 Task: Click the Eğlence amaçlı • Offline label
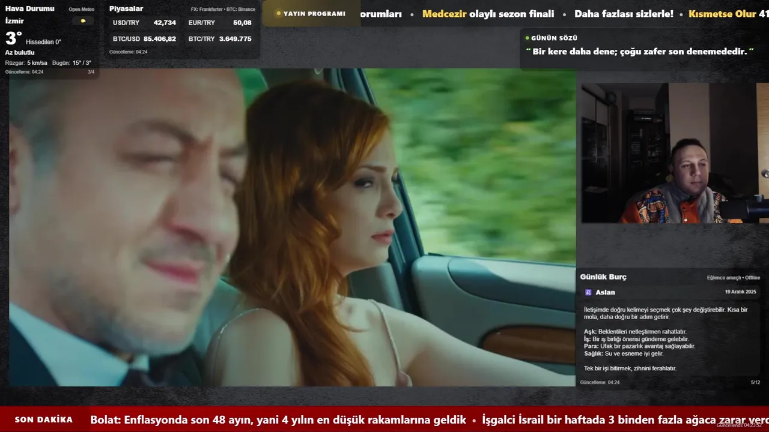[734, 278]
